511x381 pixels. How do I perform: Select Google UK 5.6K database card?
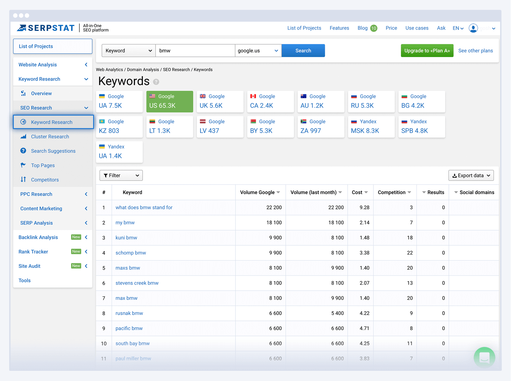click(x=220, y=101)
